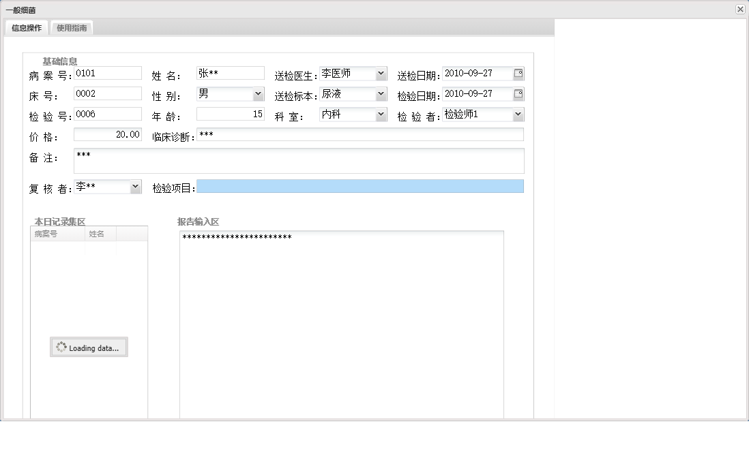The height and width of the screenshot is (475, 749).
Task: Open the 送检日期 calendar picker
Action: click(x=517, y=74)
